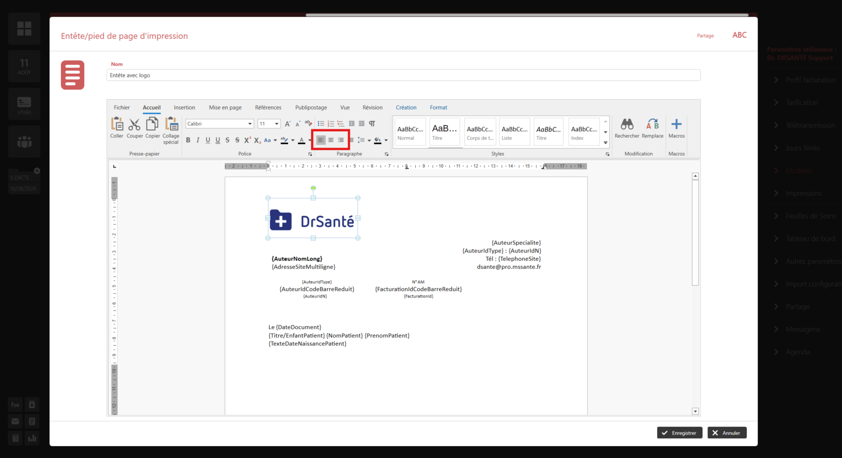Select the Index style
This screenshot has width=842, height=458.
tap(584, 132)
